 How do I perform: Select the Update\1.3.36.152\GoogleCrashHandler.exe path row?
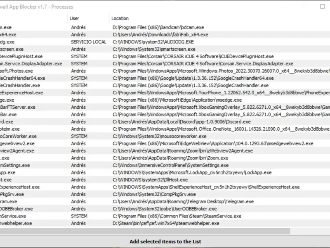(191, 86)
